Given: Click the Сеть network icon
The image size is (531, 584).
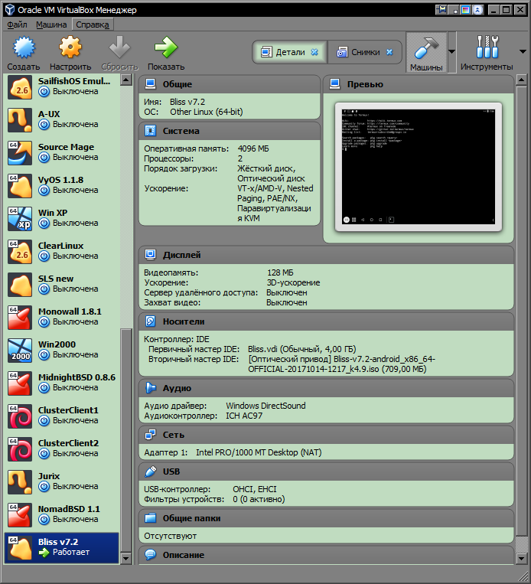Looking at the screenshot, I should coord(151,435).
